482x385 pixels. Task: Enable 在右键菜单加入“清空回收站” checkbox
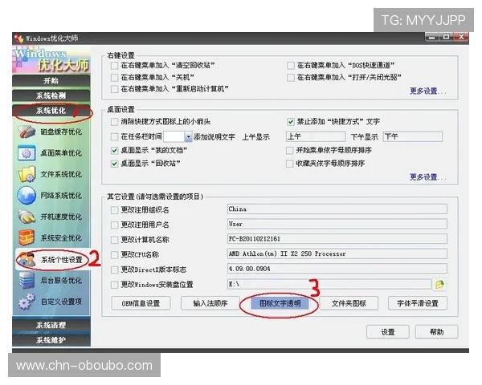[114, 66]
